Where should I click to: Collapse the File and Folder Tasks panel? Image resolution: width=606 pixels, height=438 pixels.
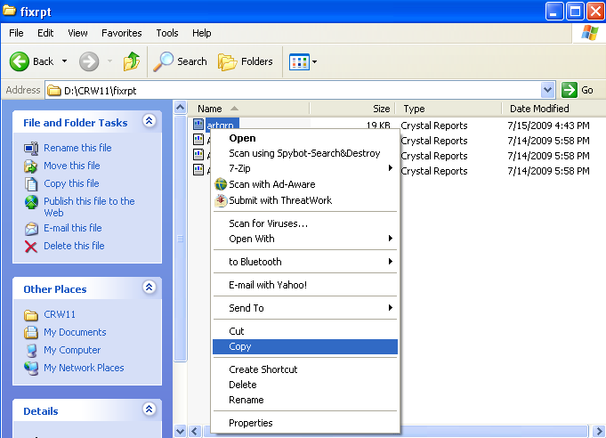(x=149, y=121)
